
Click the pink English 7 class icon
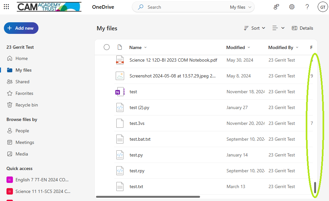coord(10,180)
